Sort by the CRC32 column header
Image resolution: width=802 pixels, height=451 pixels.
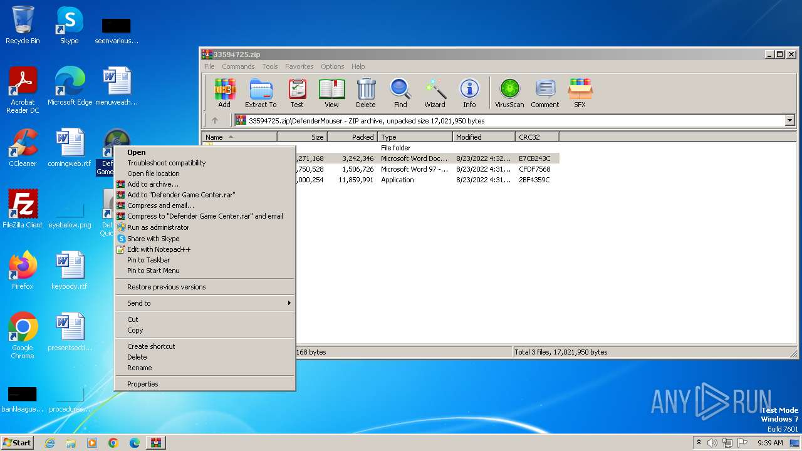(x=537, y=137)
